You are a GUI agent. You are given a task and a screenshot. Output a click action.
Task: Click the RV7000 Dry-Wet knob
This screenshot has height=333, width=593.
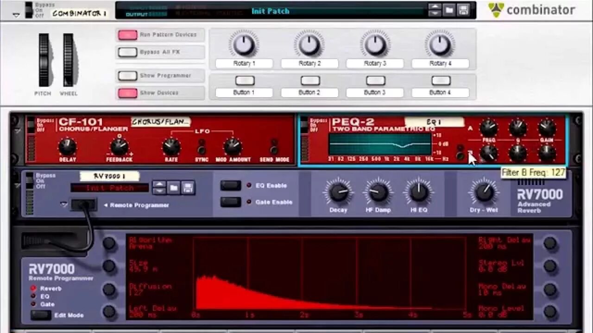(484, 192)
